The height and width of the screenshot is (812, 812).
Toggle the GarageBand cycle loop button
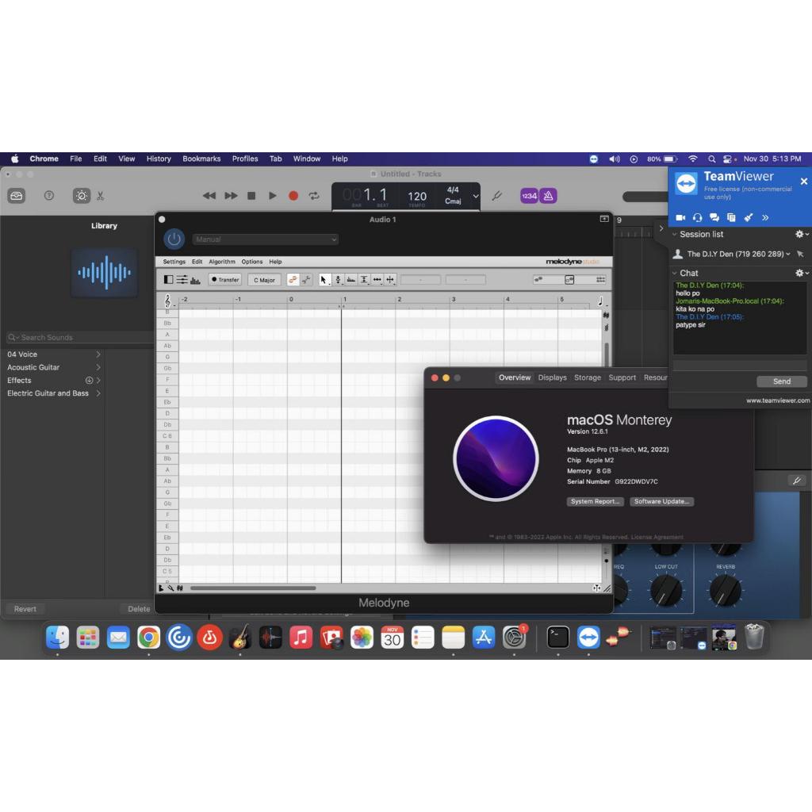click(314, 196)
